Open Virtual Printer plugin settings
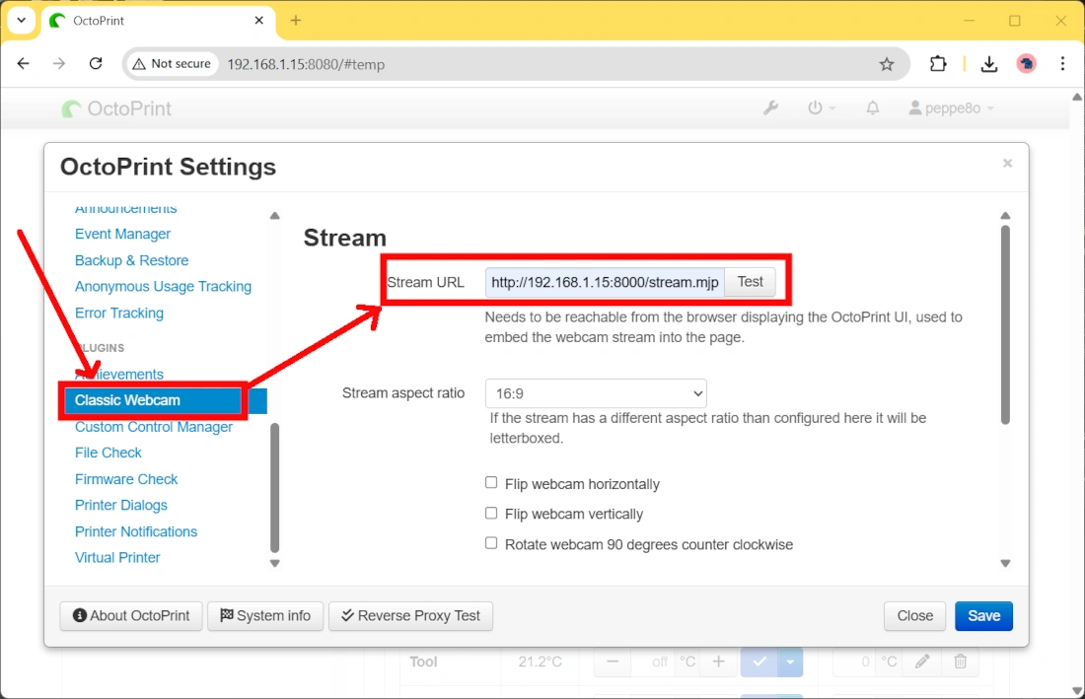The width and height of the screenshot is (1085, 699). click(117, 558)
